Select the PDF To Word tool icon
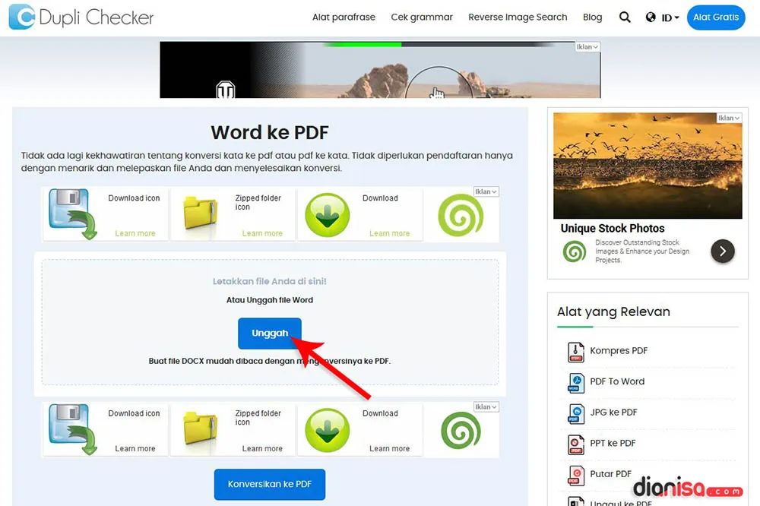Screen dimensions: 760x506 pos(575,383)
